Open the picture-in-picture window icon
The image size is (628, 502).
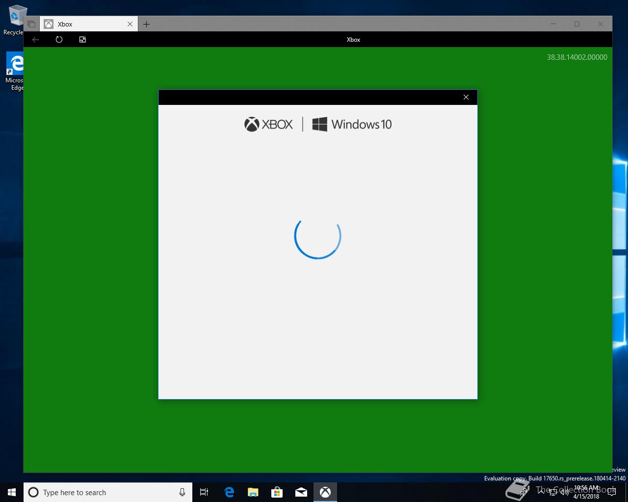click(82, 40)
